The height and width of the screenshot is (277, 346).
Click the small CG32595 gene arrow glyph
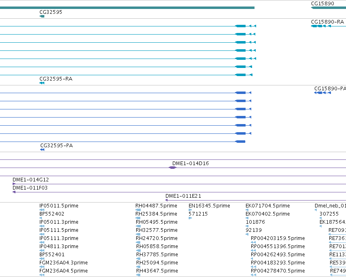(42, 16)
